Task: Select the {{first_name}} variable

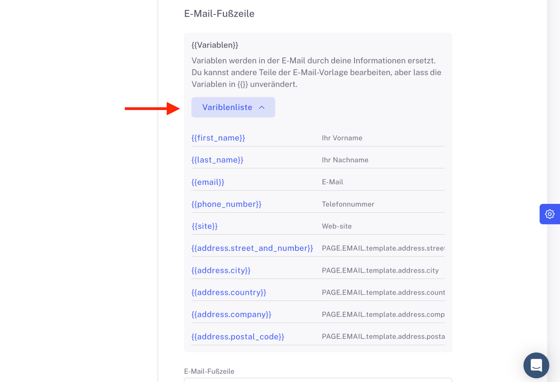Action: 218,138
